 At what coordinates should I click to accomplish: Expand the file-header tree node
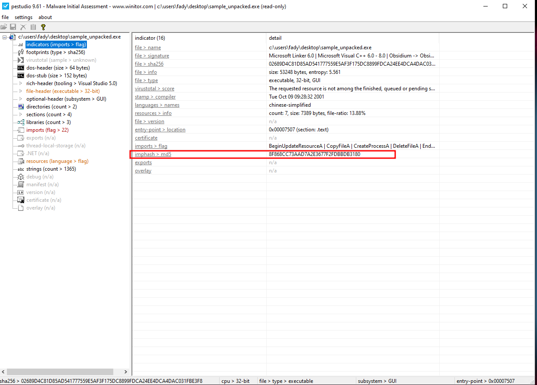(21, 91)
